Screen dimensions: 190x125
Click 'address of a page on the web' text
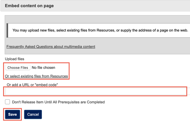pyautogui.click(x=162, y=30)
